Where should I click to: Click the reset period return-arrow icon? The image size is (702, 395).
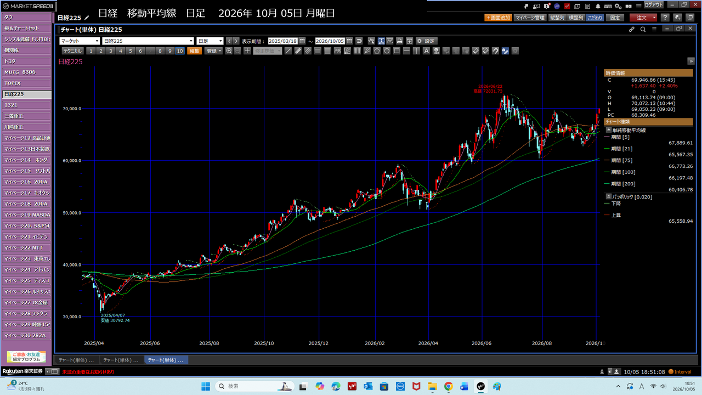[359, 41]
